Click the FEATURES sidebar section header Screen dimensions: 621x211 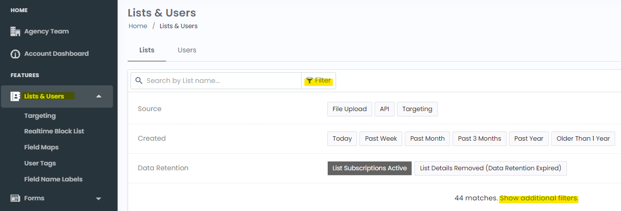[x=25, y=75]
